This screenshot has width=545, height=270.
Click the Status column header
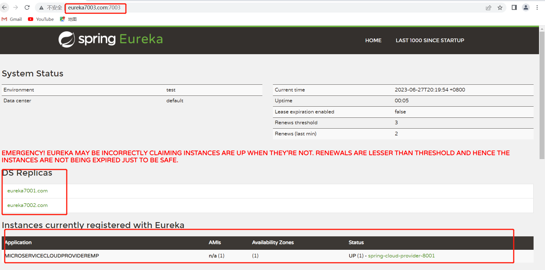[x=356, y=242]
